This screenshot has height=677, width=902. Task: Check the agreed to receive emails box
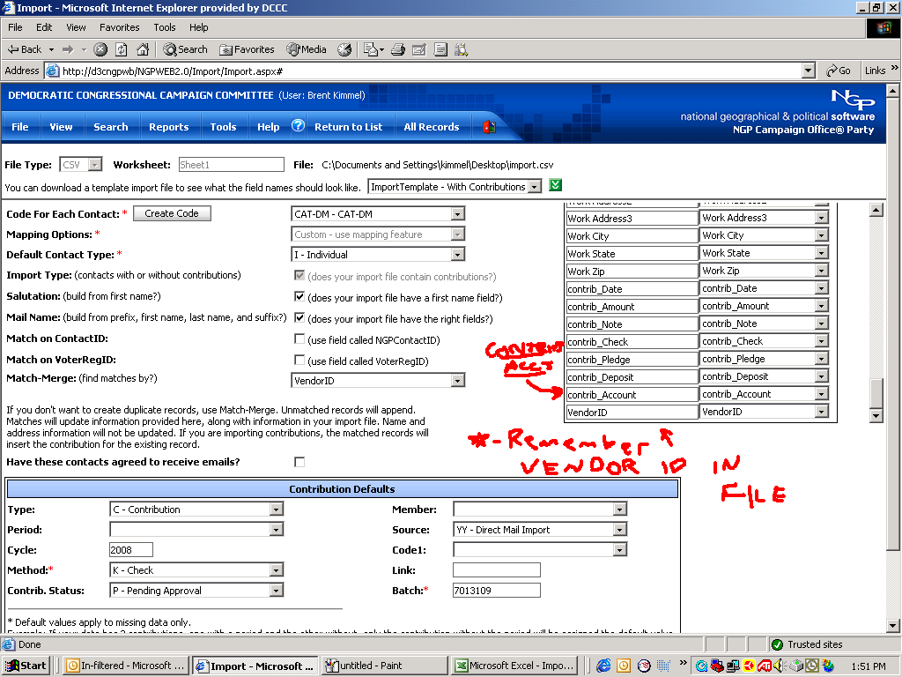(x=299, y=462)
